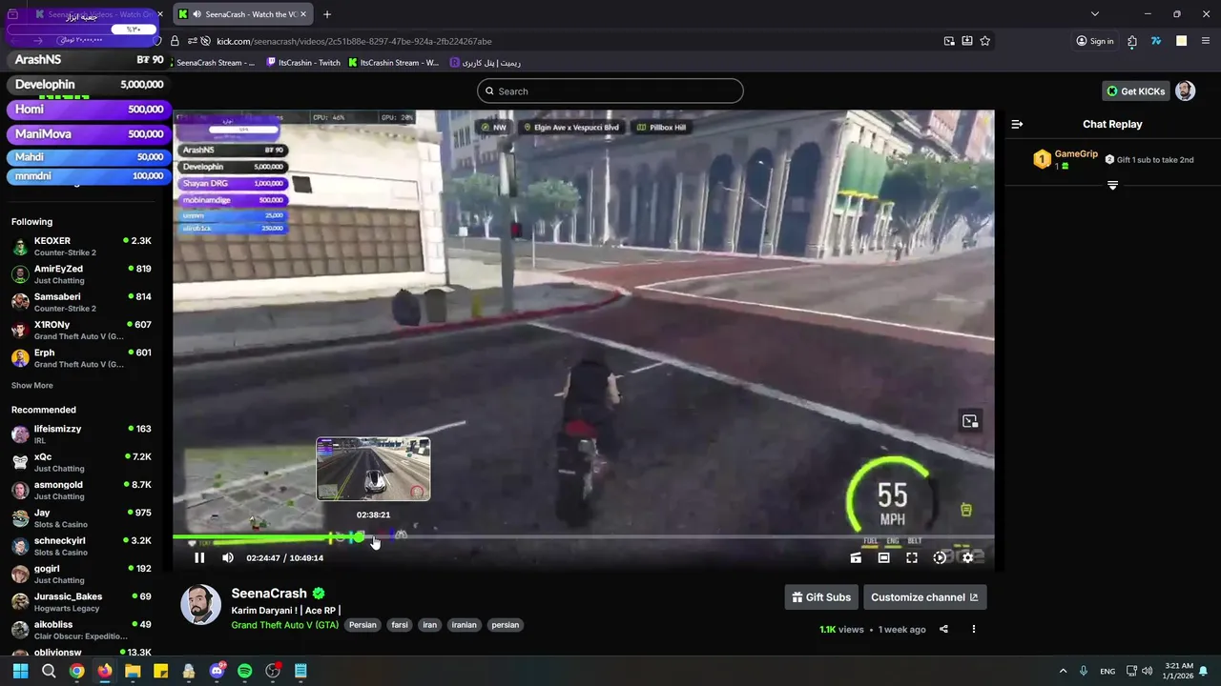Screen dimensions: 1221x686
Task: Open Discord from taskbar
Action: [217, 671]
